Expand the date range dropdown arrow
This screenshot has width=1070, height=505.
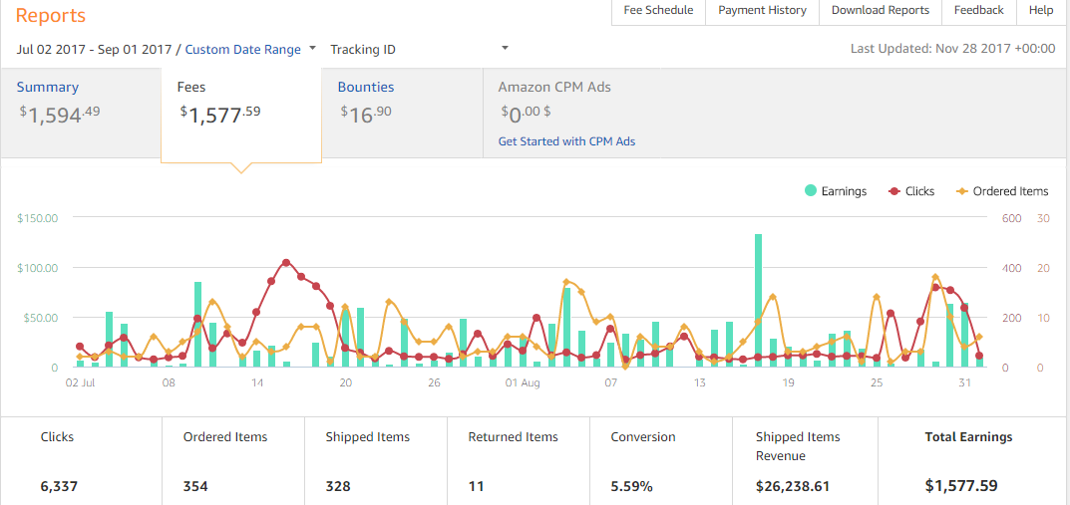tap(312, 49)
